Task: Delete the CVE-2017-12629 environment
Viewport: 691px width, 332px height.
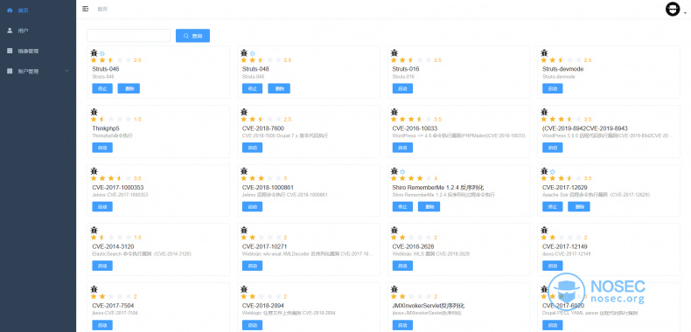Action: pyautogui.click(x=579, y=206)
